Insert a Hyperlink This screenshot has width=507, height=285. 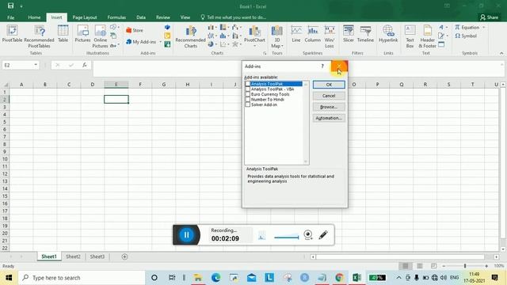coord(388,33)
